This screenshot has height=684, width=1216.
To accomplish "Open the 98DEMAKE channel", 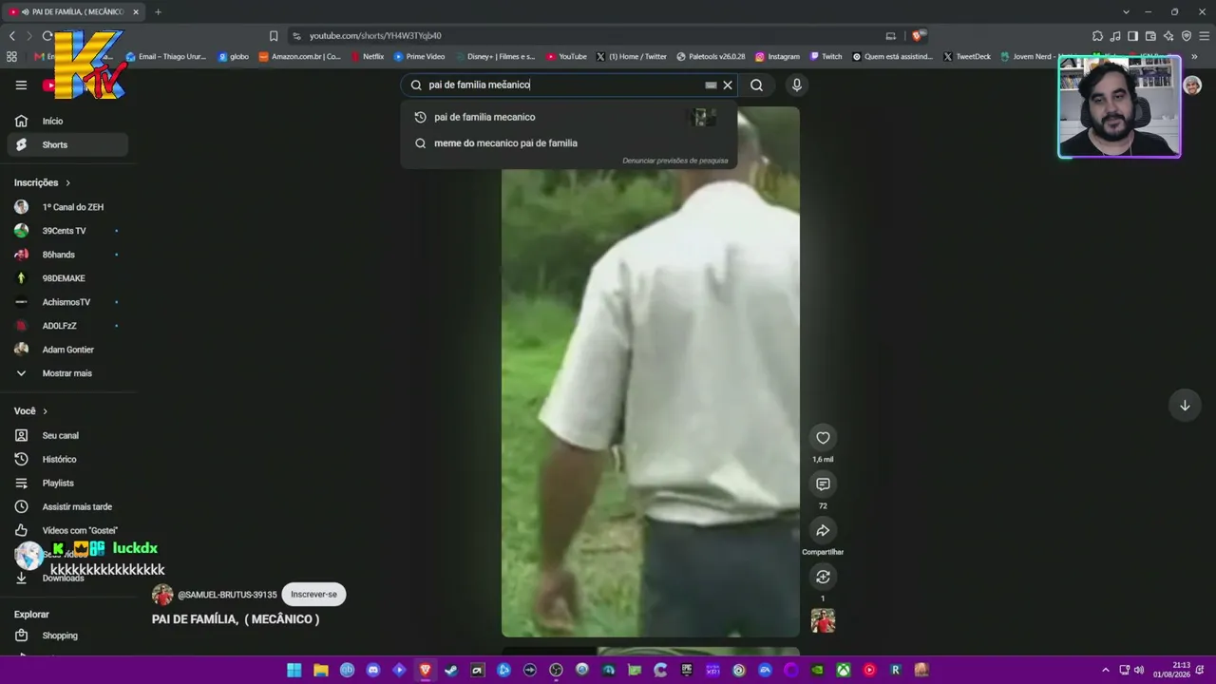I will (67, 278).
